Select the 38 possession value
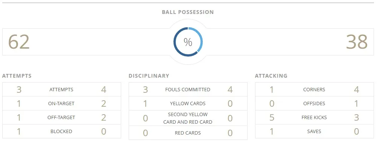The width and height of the screenshot is (377, 141). coord(357,42)
